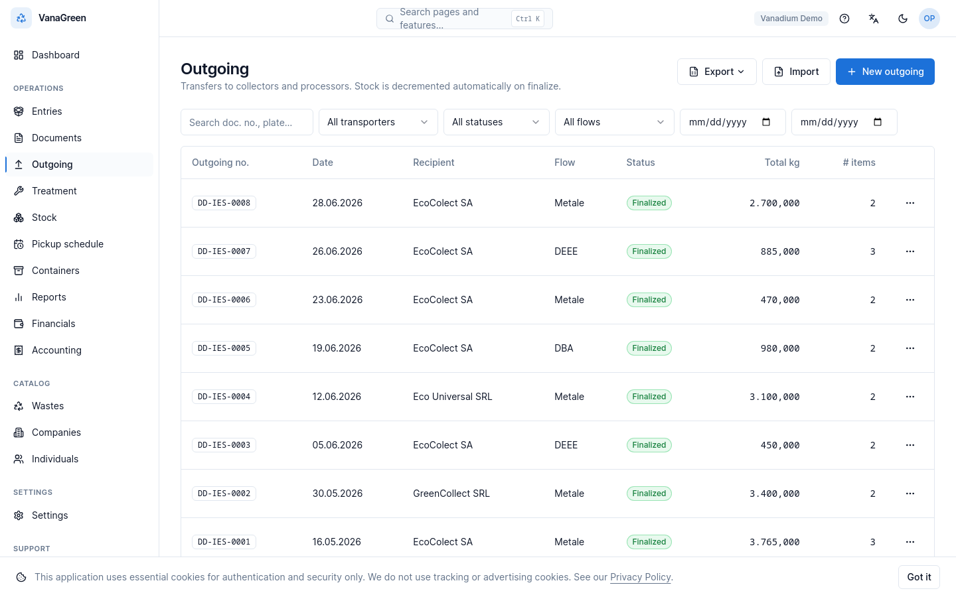This screenshot has width=956, height=597.
Task: Open the Export dropdown button
Action: pos(717,72)
